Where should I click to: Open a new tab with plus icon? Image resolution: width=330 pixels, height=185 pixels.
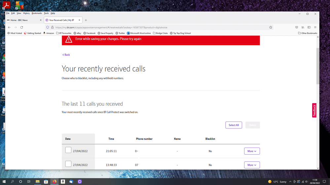pyautogui.click(x=86, y=20)
